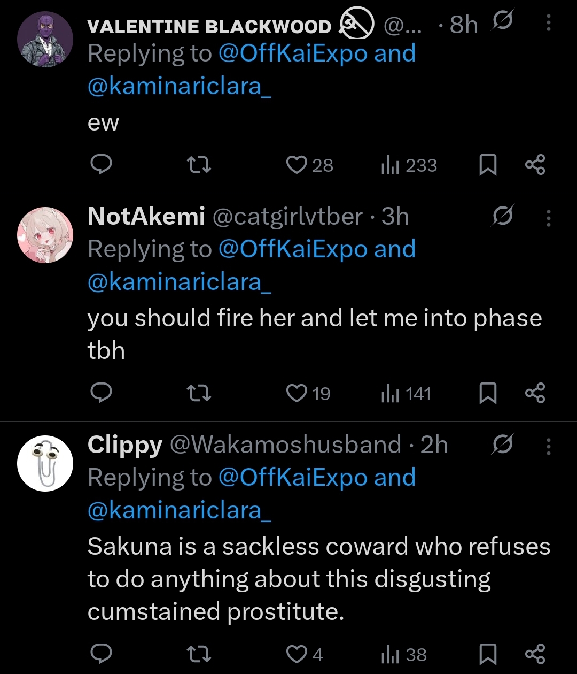Bookmark Clippy's reply tweet
This screenshot has height=674, width=577.
(487, 655)
